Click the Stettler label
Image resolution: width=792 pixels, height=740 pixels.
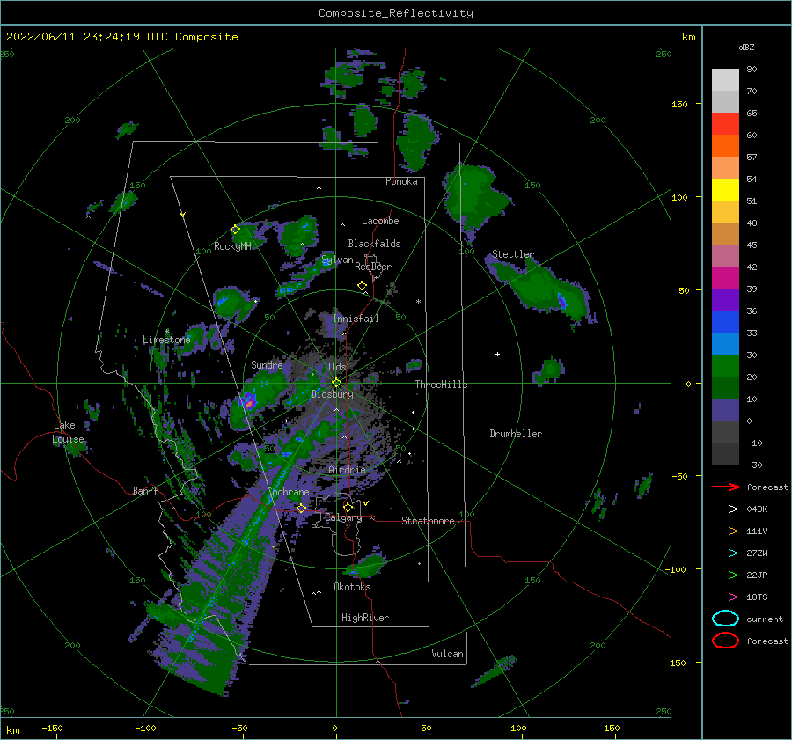click(x=513, y=254)
